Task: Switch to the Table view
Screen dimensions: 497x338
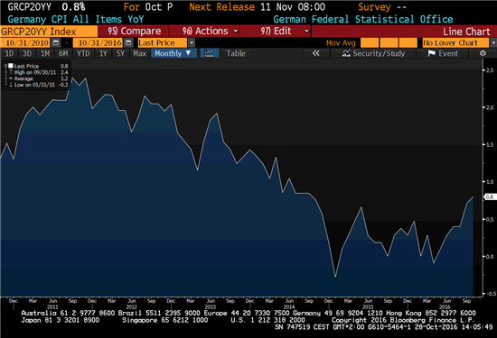Action: tap(236, 53)
